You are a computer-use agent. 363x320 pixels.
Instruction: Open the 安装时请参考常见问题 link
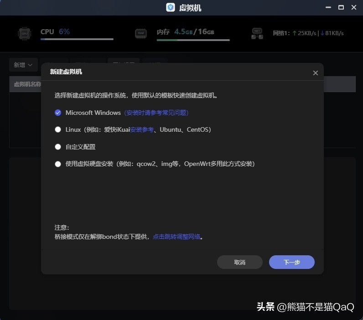(x=156, y=113)
